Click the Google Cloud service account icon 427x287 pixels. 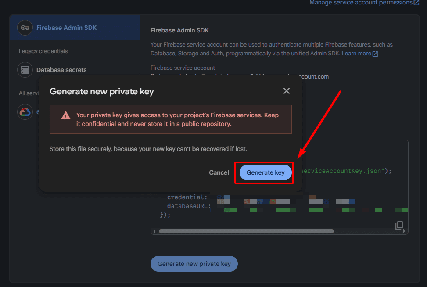pos(25,112)
